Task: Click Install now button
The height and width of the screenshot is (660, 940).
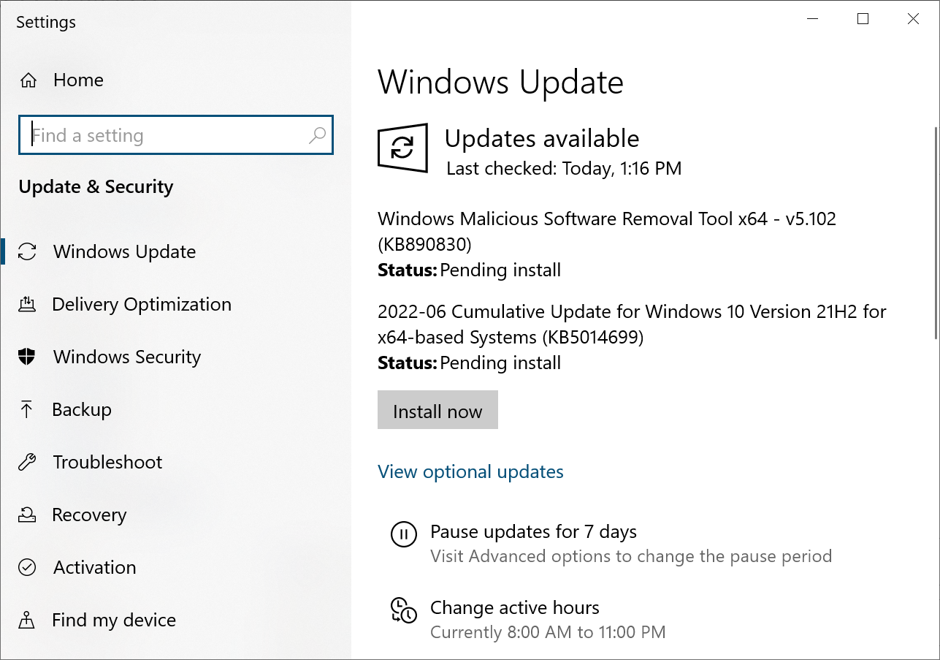Action: pos(437,410)
